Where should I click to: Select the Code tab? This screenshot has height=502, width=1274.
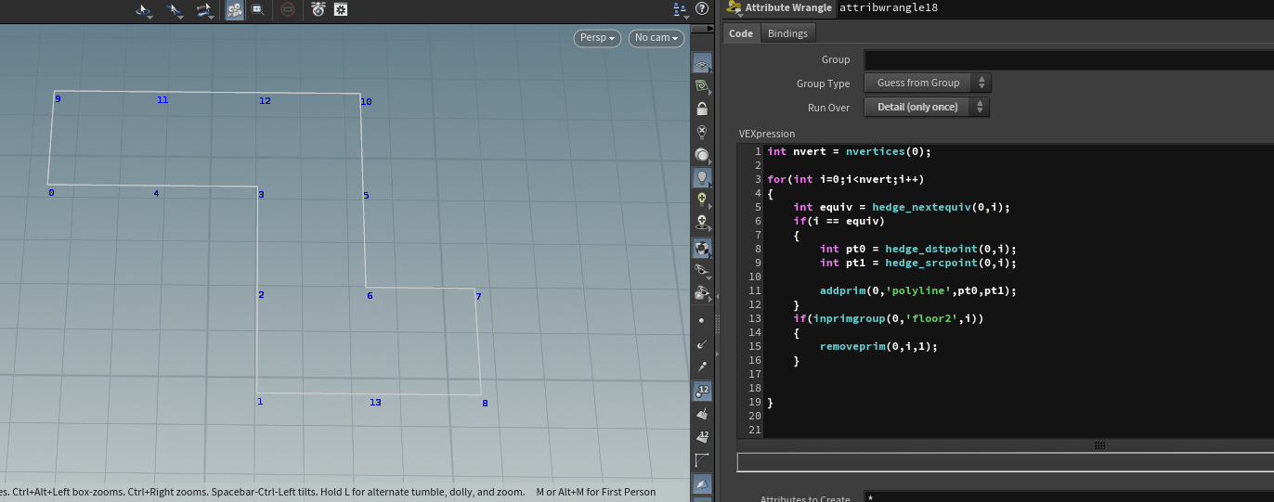(741, 33)
